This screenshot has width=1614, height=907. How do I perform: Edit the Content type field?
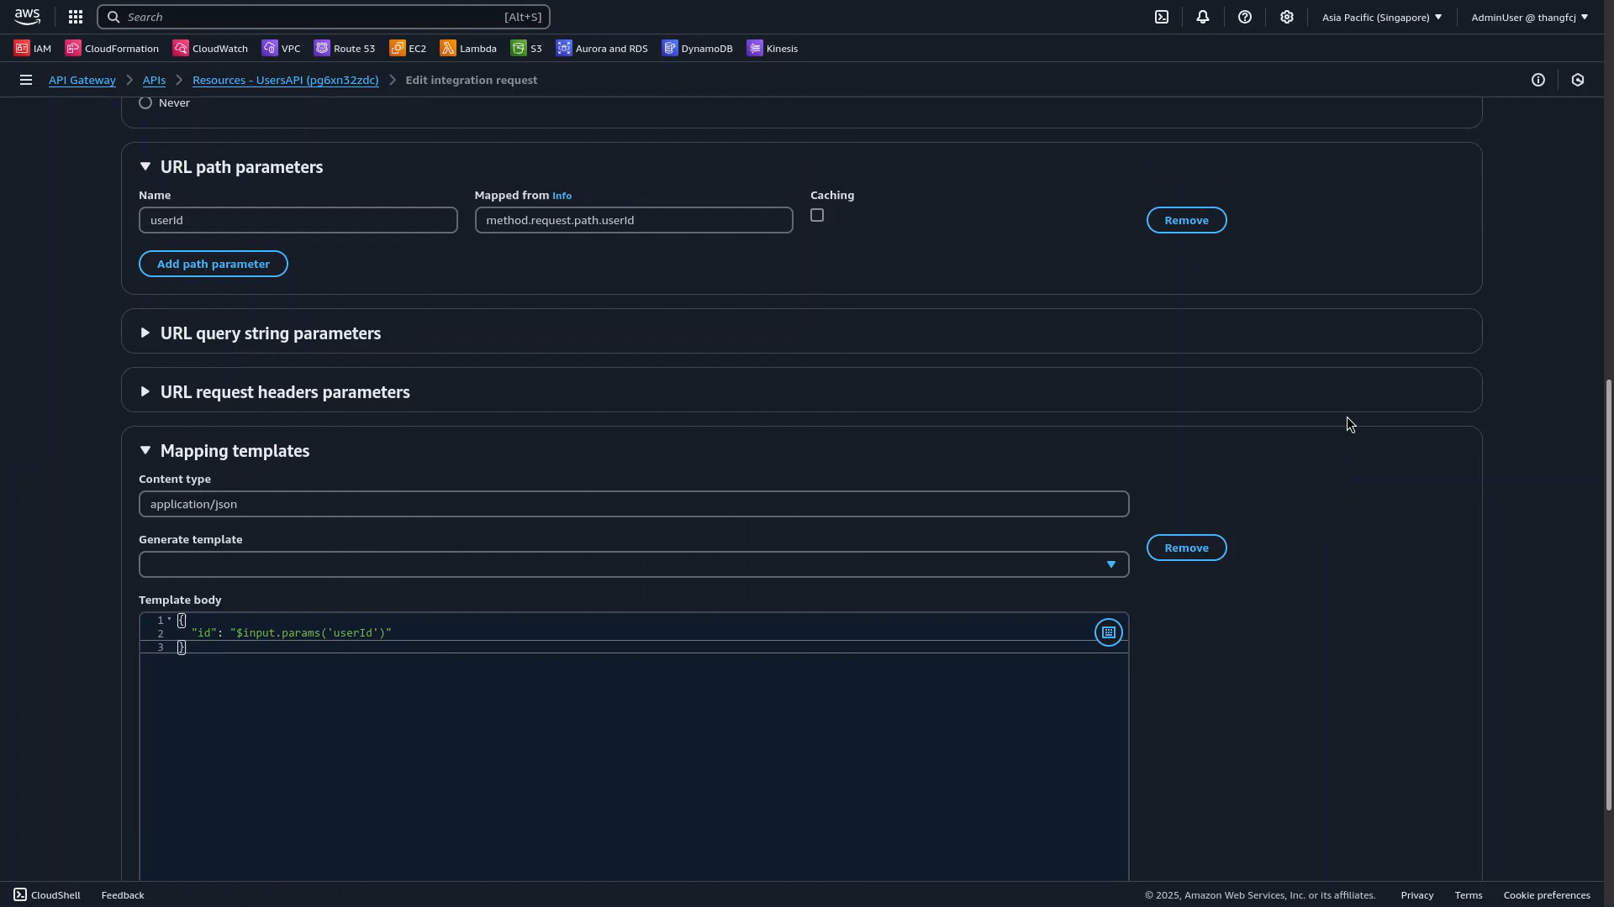tap(634, 504)
